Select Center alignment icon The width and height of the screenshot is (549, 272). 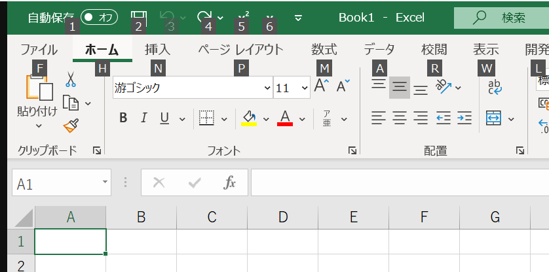point(400,118)
